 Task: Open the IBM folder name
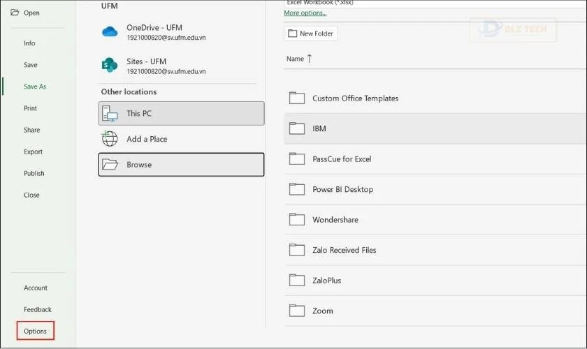[319, 128]
